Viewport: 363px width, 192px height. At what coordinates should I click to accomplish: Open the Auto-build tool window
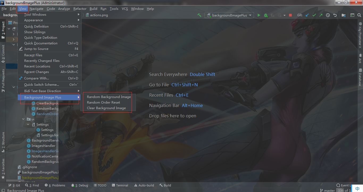tap(144, 185)
